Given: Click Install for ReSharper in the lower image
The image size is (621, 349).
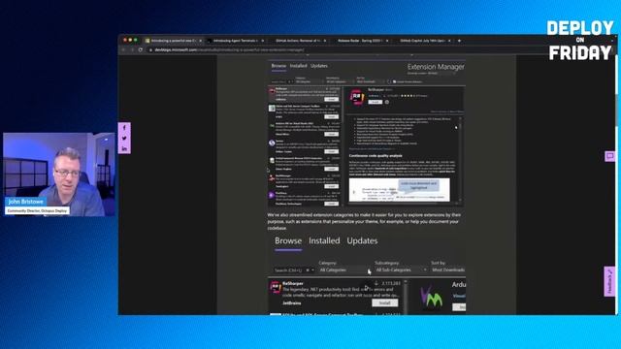Looking at the screenshot, I should click(x=384, y=302).
